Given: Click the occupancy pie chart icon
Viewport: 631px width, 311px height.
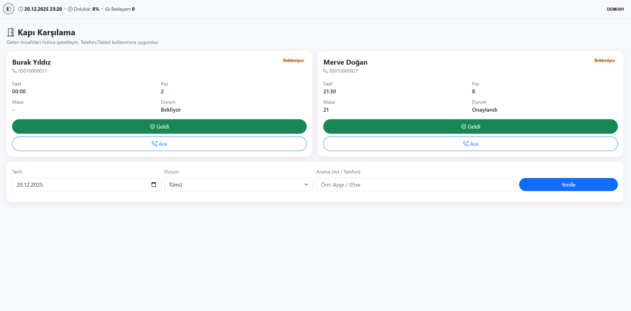Looking at the screenshot, I should point(70,9).
